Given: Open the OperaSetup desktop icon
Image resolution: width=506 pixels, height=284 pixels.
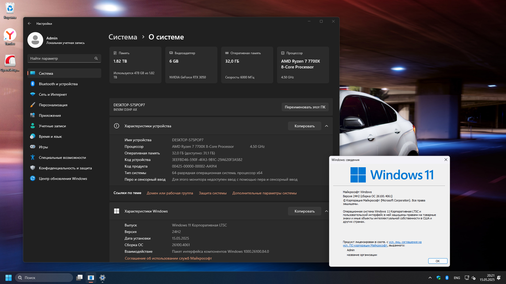Looking at the screenshot, I should (10, 63).
